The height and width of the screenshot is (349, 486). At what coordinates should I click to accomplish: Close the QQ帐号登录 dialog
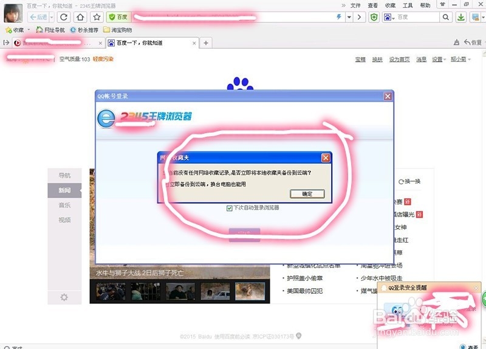[388, 96]
